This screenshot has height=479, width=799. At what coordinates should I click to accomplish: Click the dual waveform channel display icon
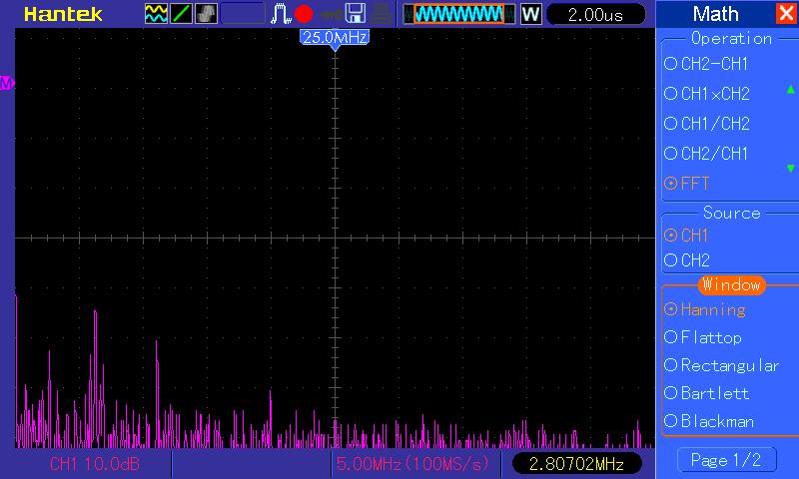point(156,14)
